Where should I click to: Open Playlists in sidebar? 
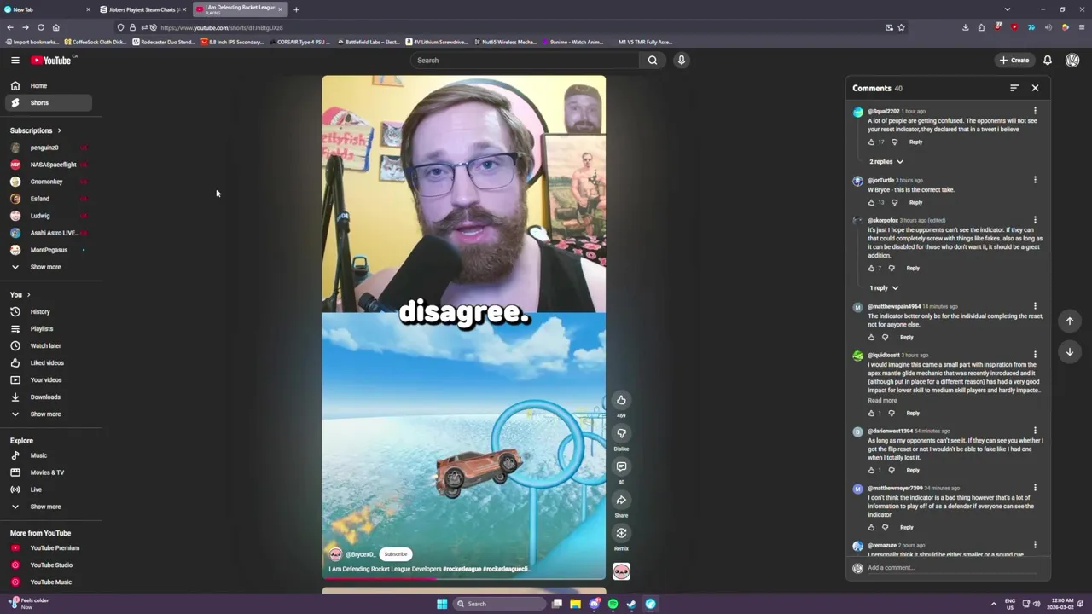[x=48, y=328]
